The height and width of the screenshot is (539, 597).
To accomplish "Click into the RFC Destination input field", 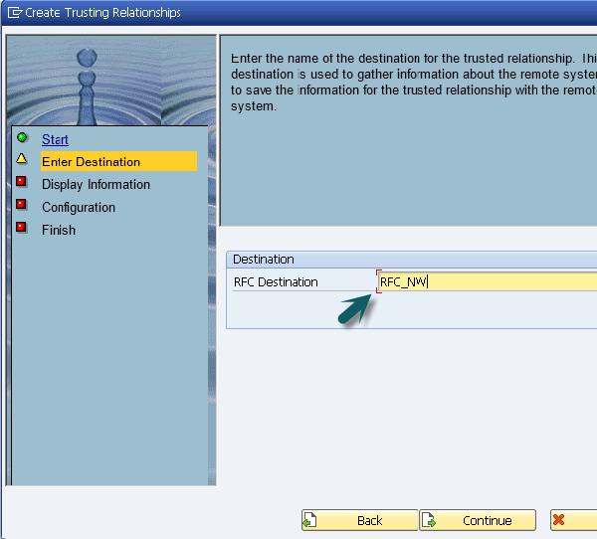I will [x=488, y=281].
